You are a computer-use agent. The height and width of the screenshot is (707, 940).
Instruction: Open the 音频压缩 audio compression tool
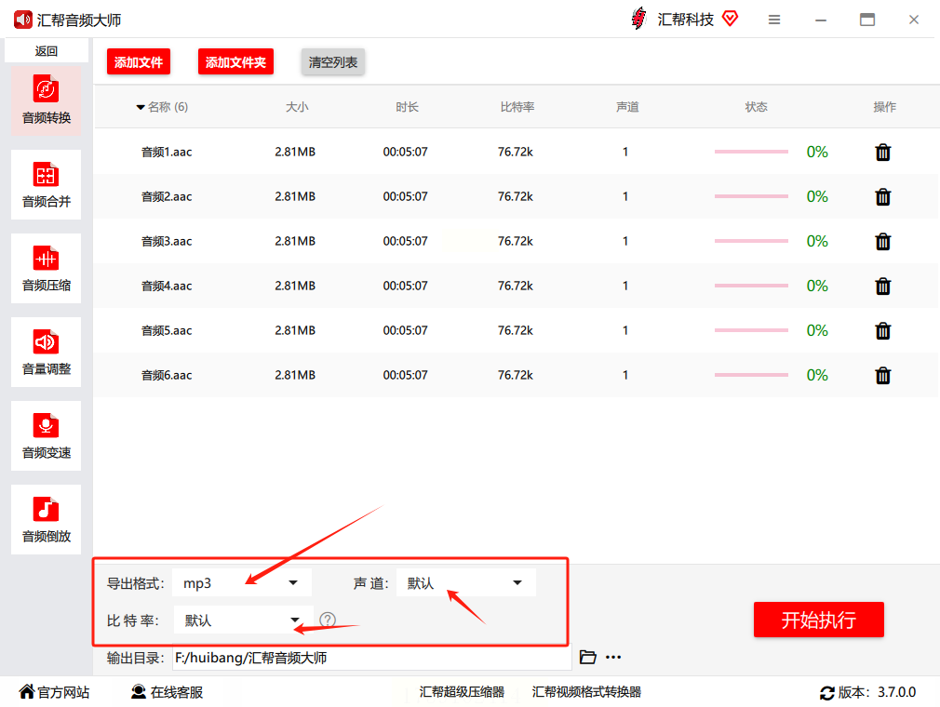47,269
